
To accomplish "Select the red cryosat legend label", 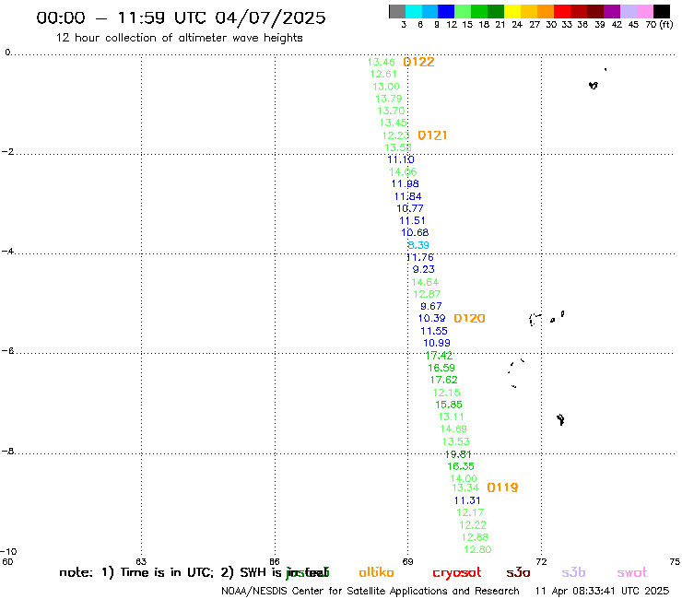I will tap(457, 573).
